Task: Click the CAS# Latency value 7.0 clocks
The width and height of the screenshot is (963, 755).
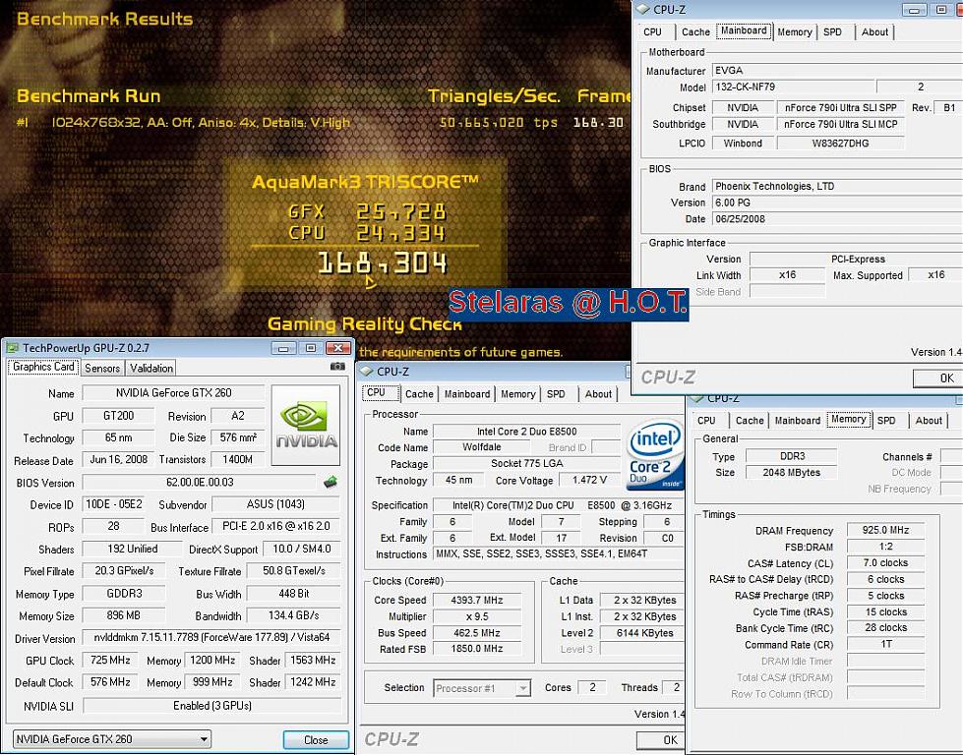Action: pos(885,563)
